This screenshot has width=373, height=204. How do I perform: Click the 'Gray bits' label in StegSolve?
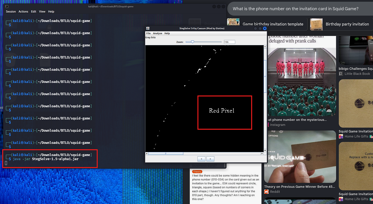pyautogui.click(x=151, y=38)
